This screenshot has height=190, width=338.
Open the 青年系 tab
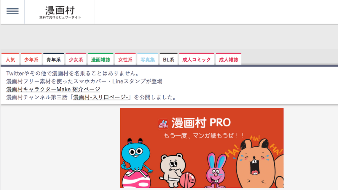click(x=53, y=60)
